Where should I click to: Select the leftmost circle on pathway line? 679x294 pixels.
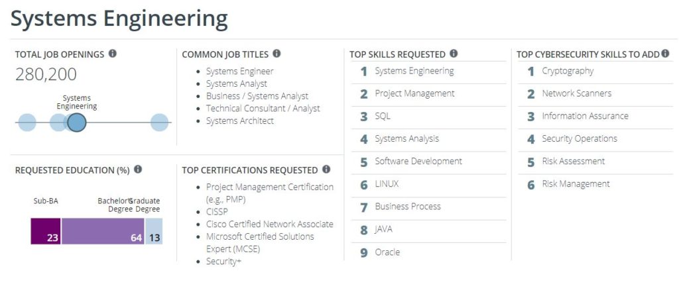tap(27, 122)
